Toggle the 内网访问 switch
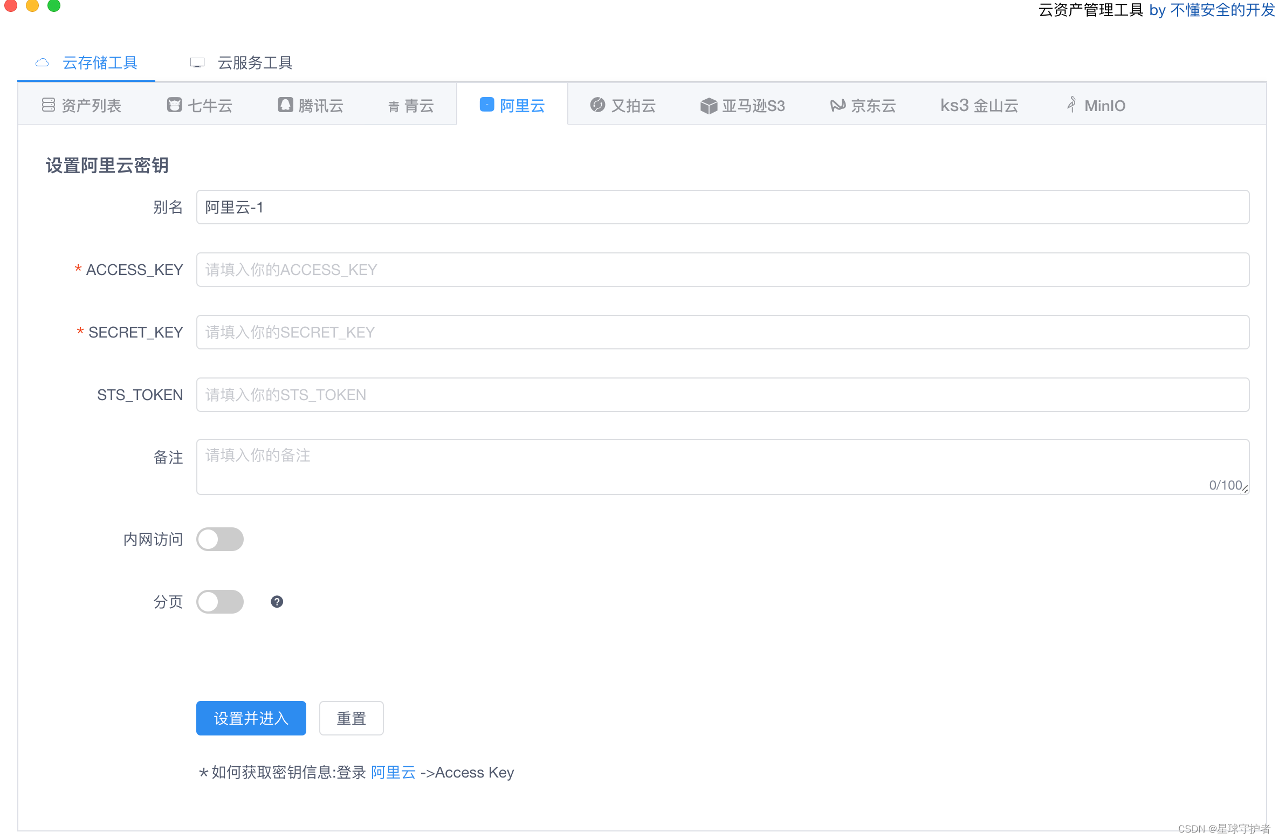Image resolution: width=1279 pixels, height=839 pixels. pyautogui.click(x=219, y=539)
